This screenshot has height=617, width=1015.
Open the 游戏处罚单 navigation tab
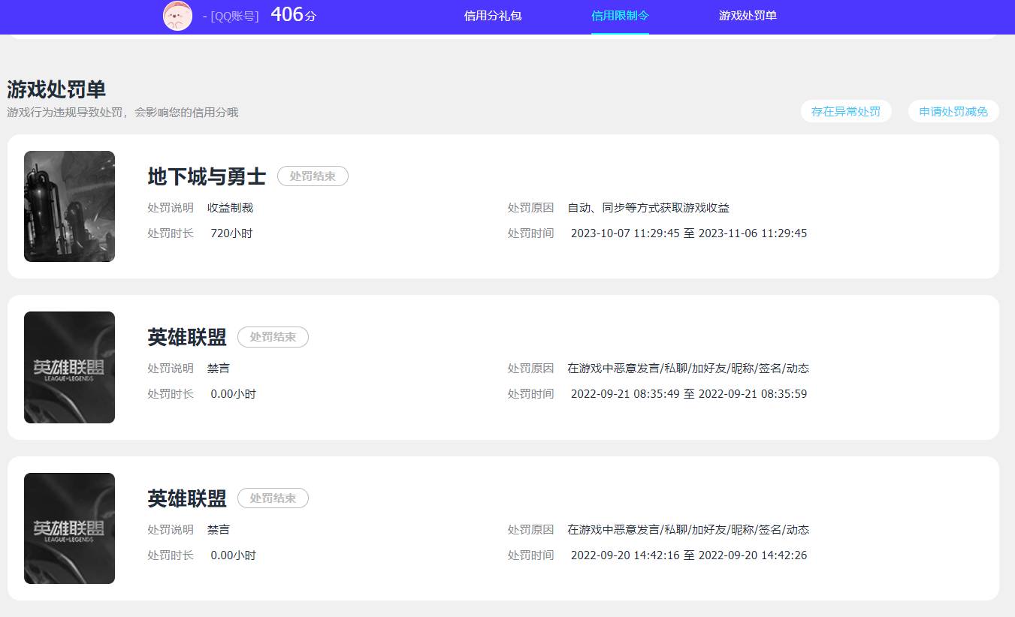(x=747, y=16)
